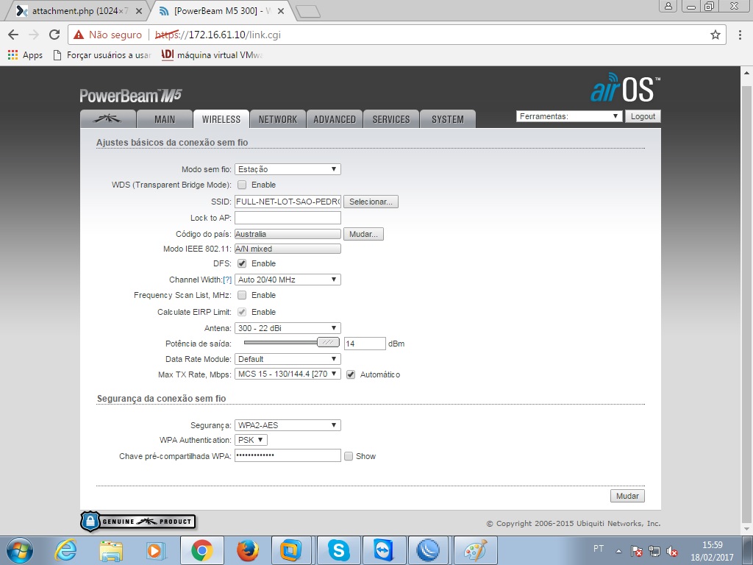Click the browser forward arrow

(34, 35)
